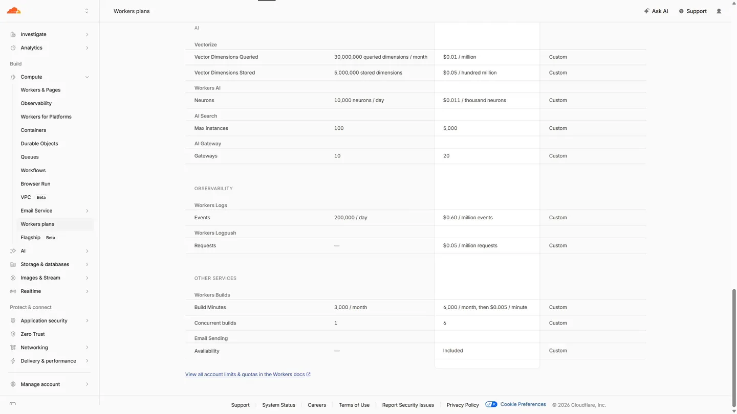Open Report Security Issues link
The height and width of the screenshot is (414, 737).
click(x=408, y=405)
